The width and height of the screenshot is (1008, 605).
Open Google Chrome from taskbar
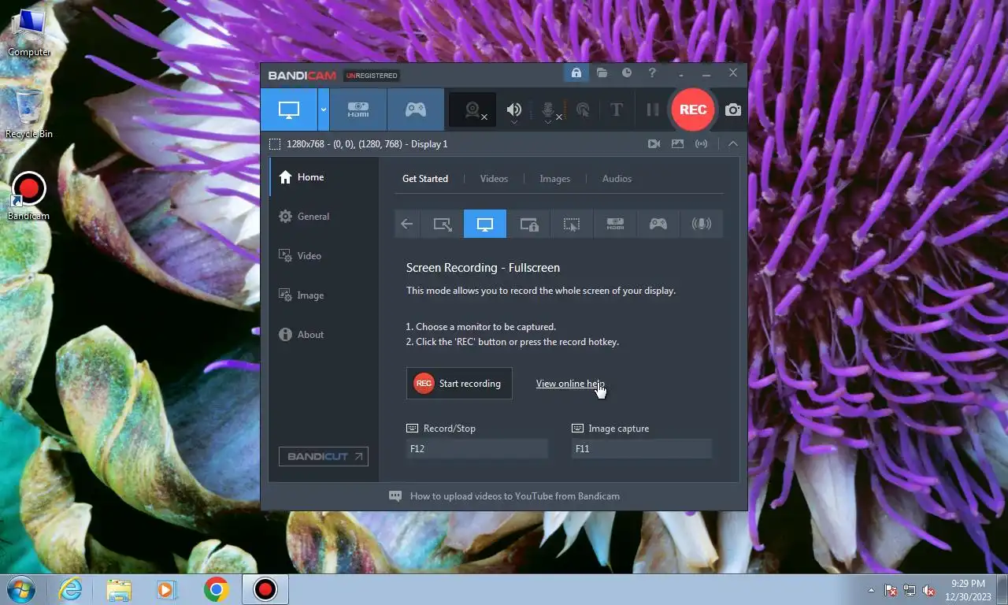216,589
